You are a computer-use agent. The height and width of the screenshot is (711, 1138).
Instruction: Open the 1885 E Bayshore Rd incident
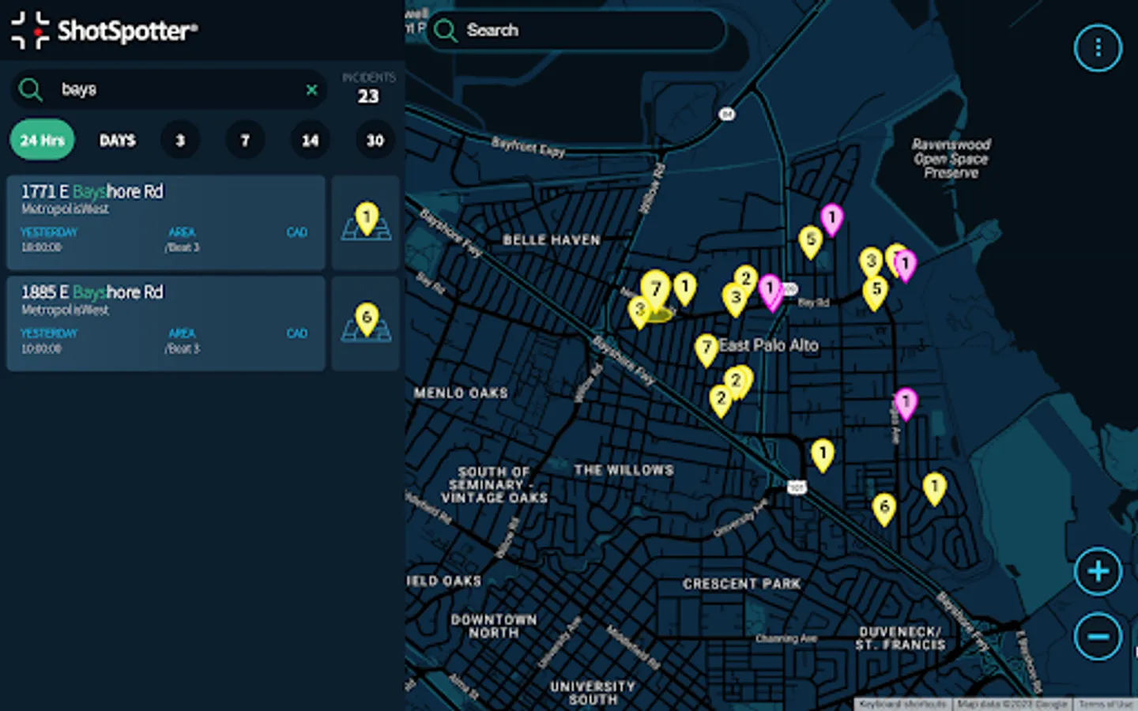[166, 323]
